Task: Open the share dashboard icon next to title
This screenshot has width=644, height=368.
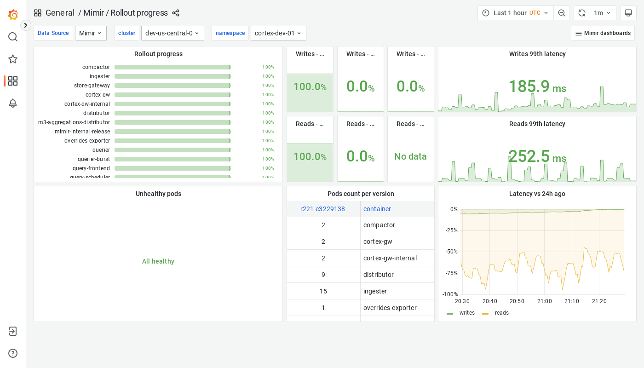Action: [x=176, y=13]
